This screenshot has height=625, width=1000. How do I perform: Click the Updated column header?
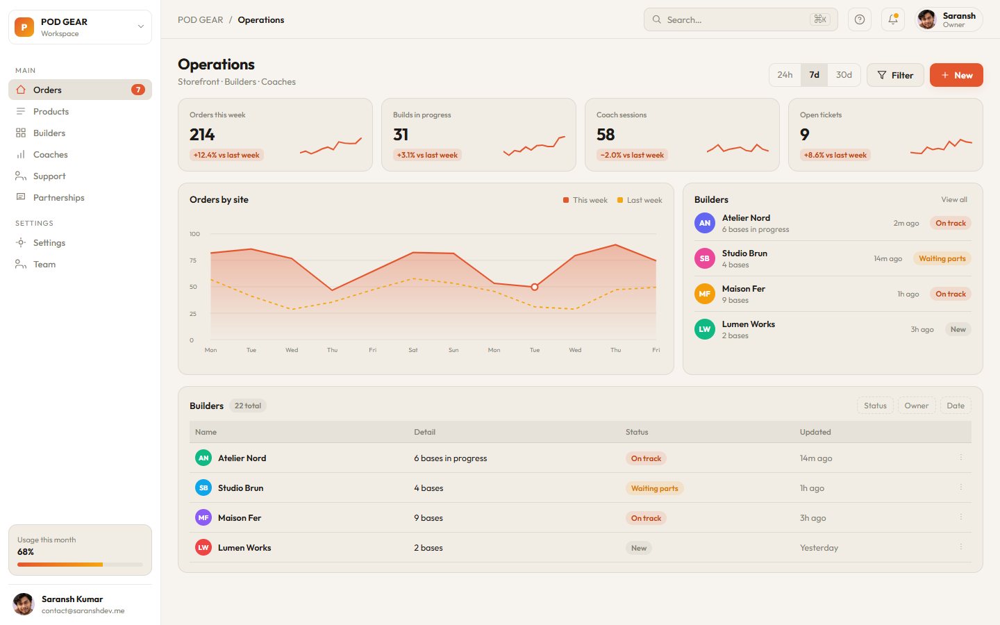(x=815, y=432)
